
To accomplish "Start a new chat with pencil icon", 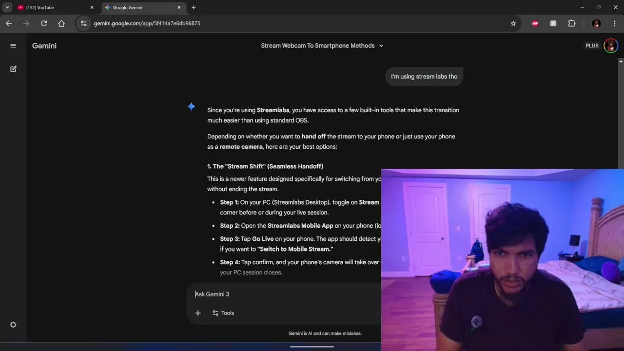I will point(13,69).
